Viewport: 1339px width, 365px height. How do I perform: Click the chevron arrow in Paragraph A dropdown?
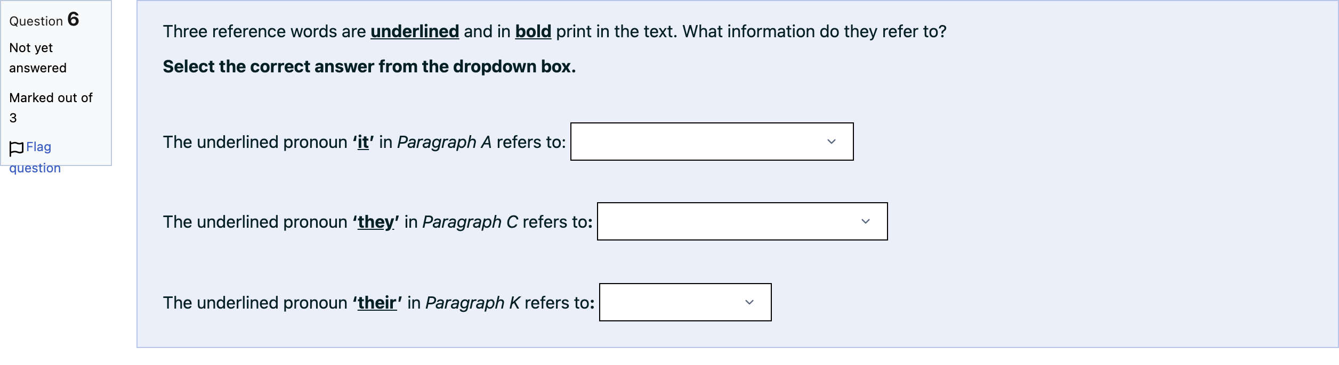(x=831, y=142)
